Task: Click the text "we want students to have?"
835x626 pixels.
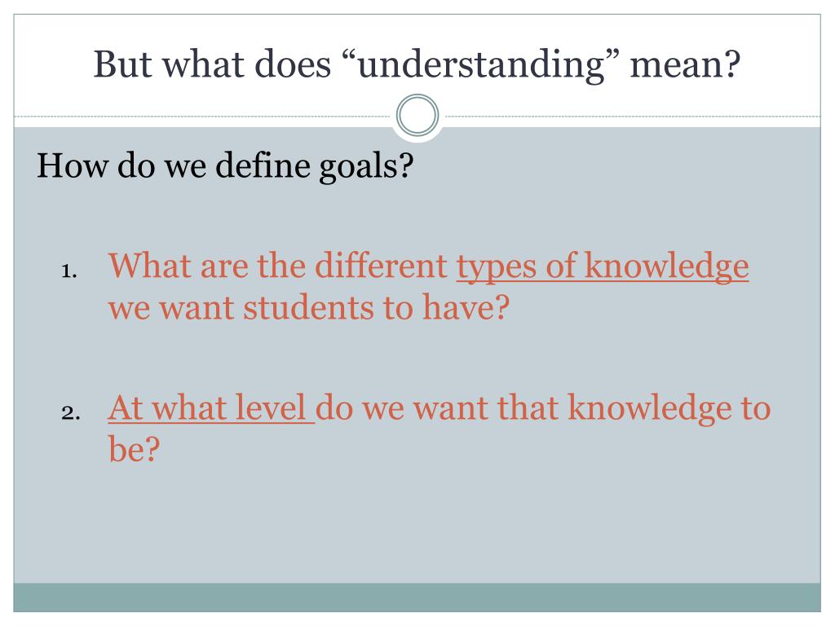Action: tap(309, 307)
